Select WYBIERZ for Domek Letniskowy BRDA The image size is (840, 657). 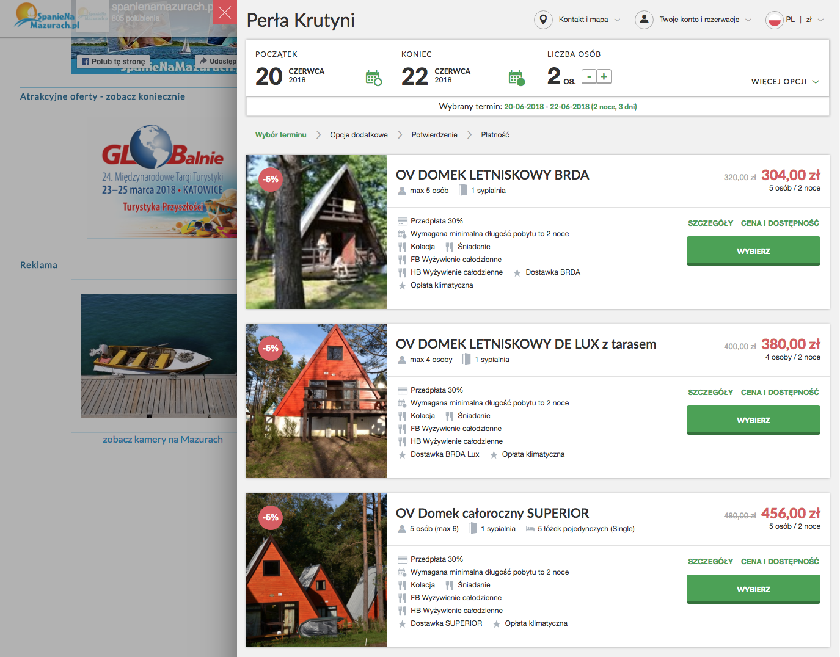[x=753, y=251]
